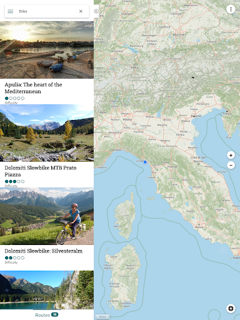Collapse the side panel arrow
240x320 pixels.
pyautogui.click(x=96, y=11)
